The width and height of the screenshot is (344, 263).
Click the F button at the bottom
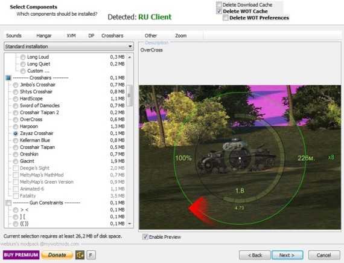91,255
